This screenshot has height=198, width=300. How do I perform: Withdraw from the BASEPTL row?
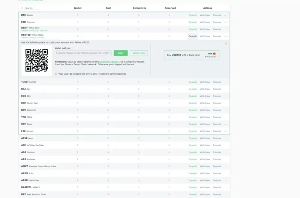(205, 187)
